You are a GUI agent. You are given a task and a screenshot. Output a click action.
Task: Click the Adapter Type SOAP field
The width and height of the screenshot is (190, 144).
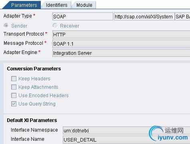pyautogui.click(x=83, y=16)
